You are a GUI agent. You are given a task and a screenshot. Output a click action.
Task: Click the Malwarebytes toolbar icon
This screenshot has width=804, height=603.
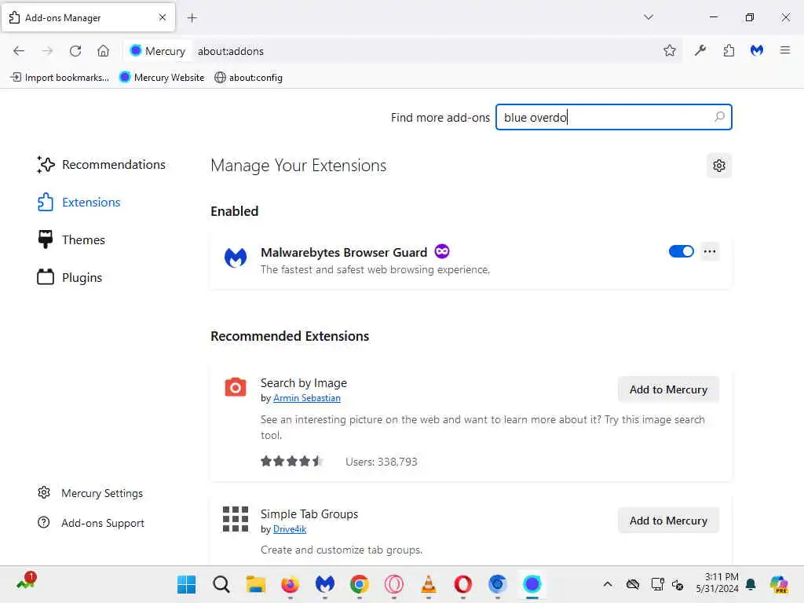pyautogui.click(x=757, y=50)
